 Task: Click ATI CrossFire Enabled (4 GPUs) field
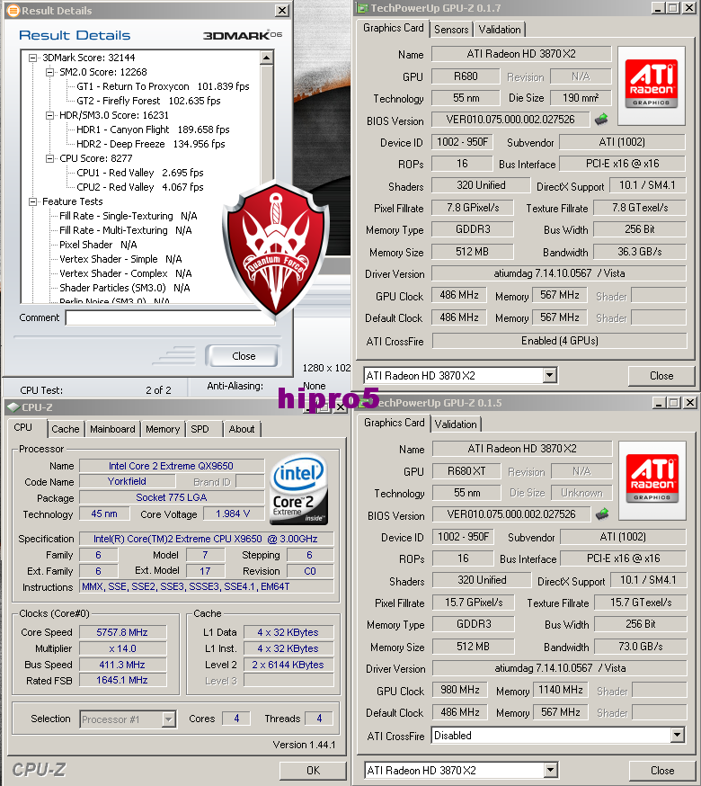pos(559,341)
